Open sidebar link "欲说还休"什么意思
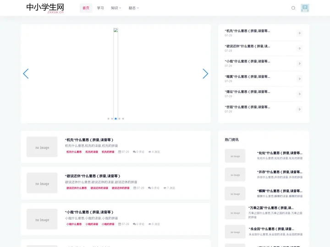Viewport: 330px width, 247px height. [x=247, y=46]
